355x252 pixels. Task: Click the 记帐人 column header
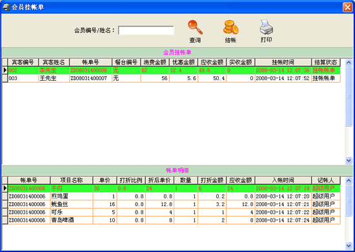[x=326, y=180]
